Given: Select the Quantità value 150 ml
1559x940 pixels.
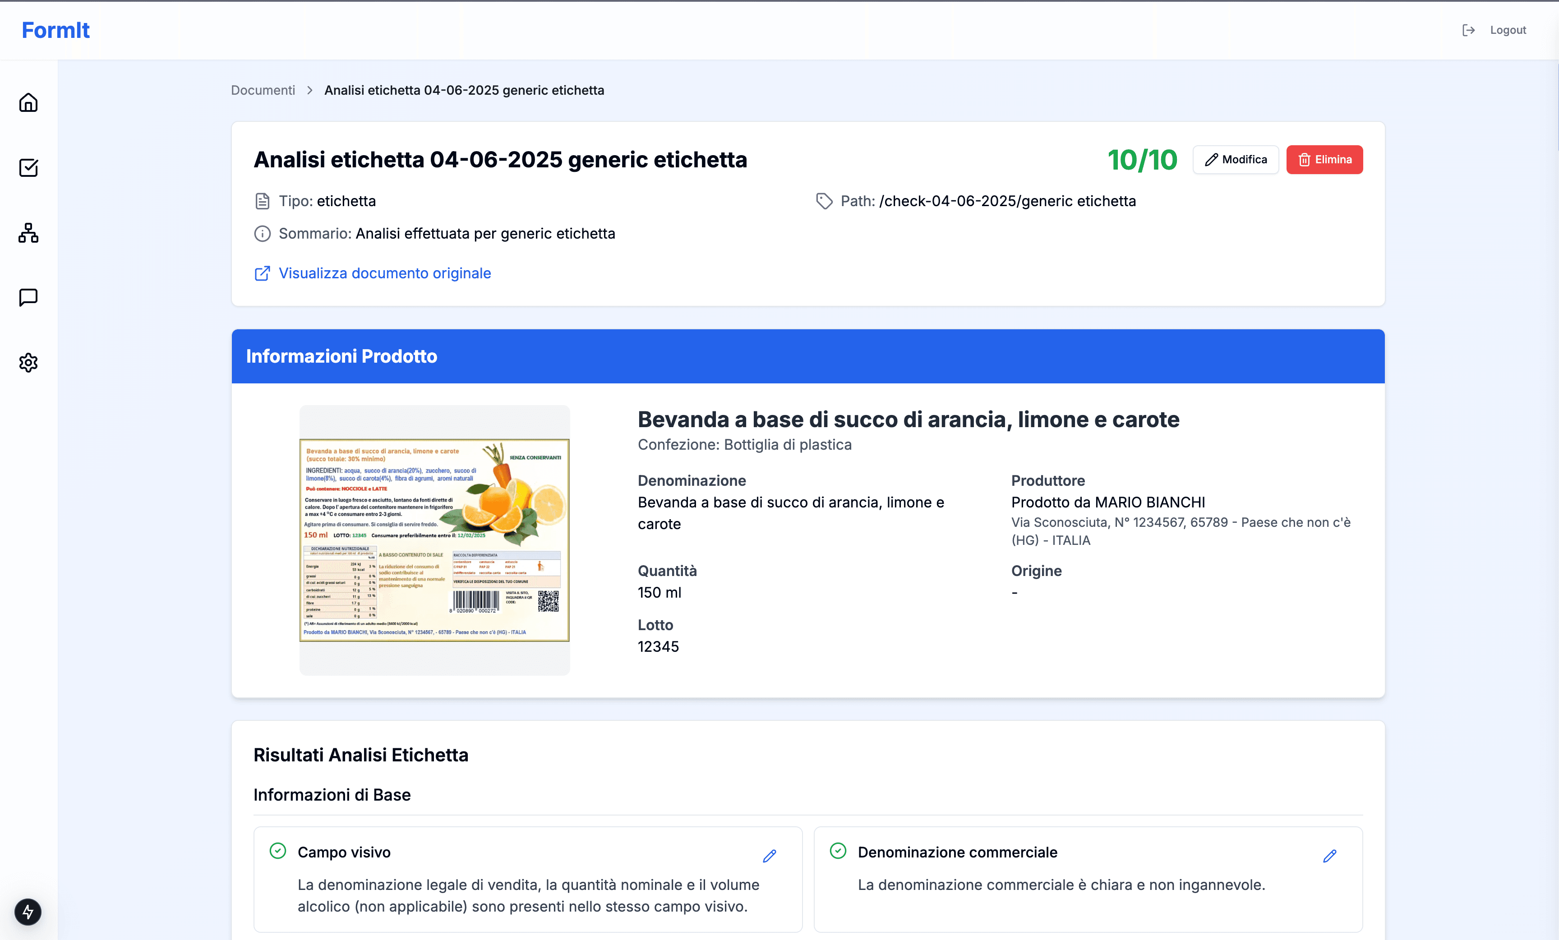Looking at the screenshot, I should [x=660, y=593].
